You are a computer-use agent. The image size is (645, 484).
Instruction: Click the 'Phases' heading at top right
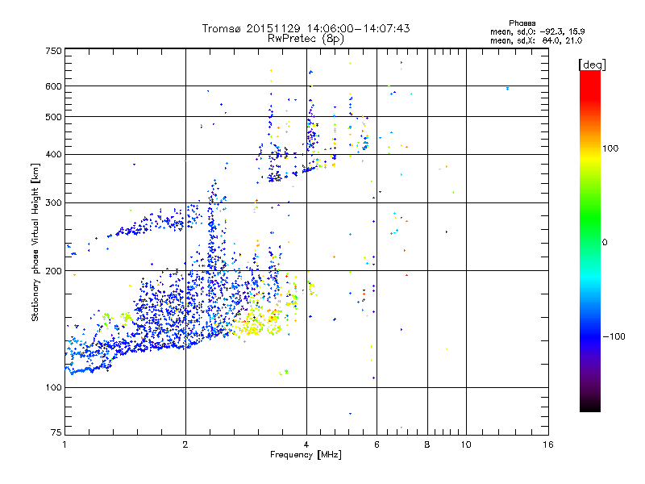522,23
